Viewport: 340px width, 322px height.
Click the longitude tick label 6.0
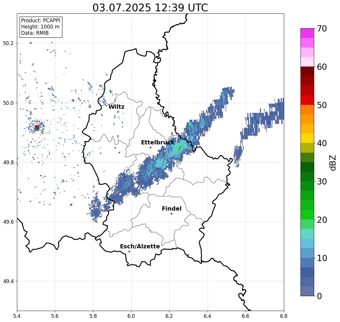[x=131, y=316]
